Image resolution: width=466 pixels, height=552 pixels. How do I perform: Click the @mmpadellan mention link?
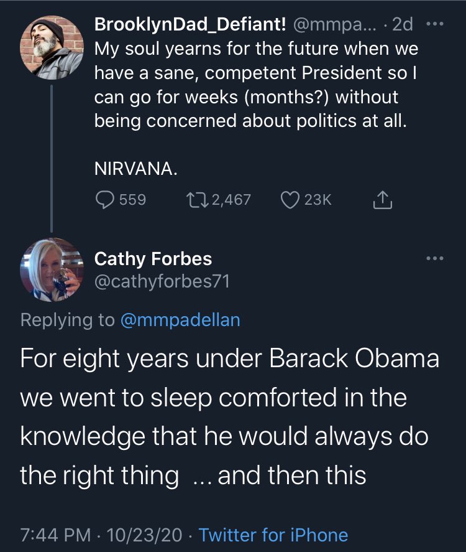click(180, 320)
